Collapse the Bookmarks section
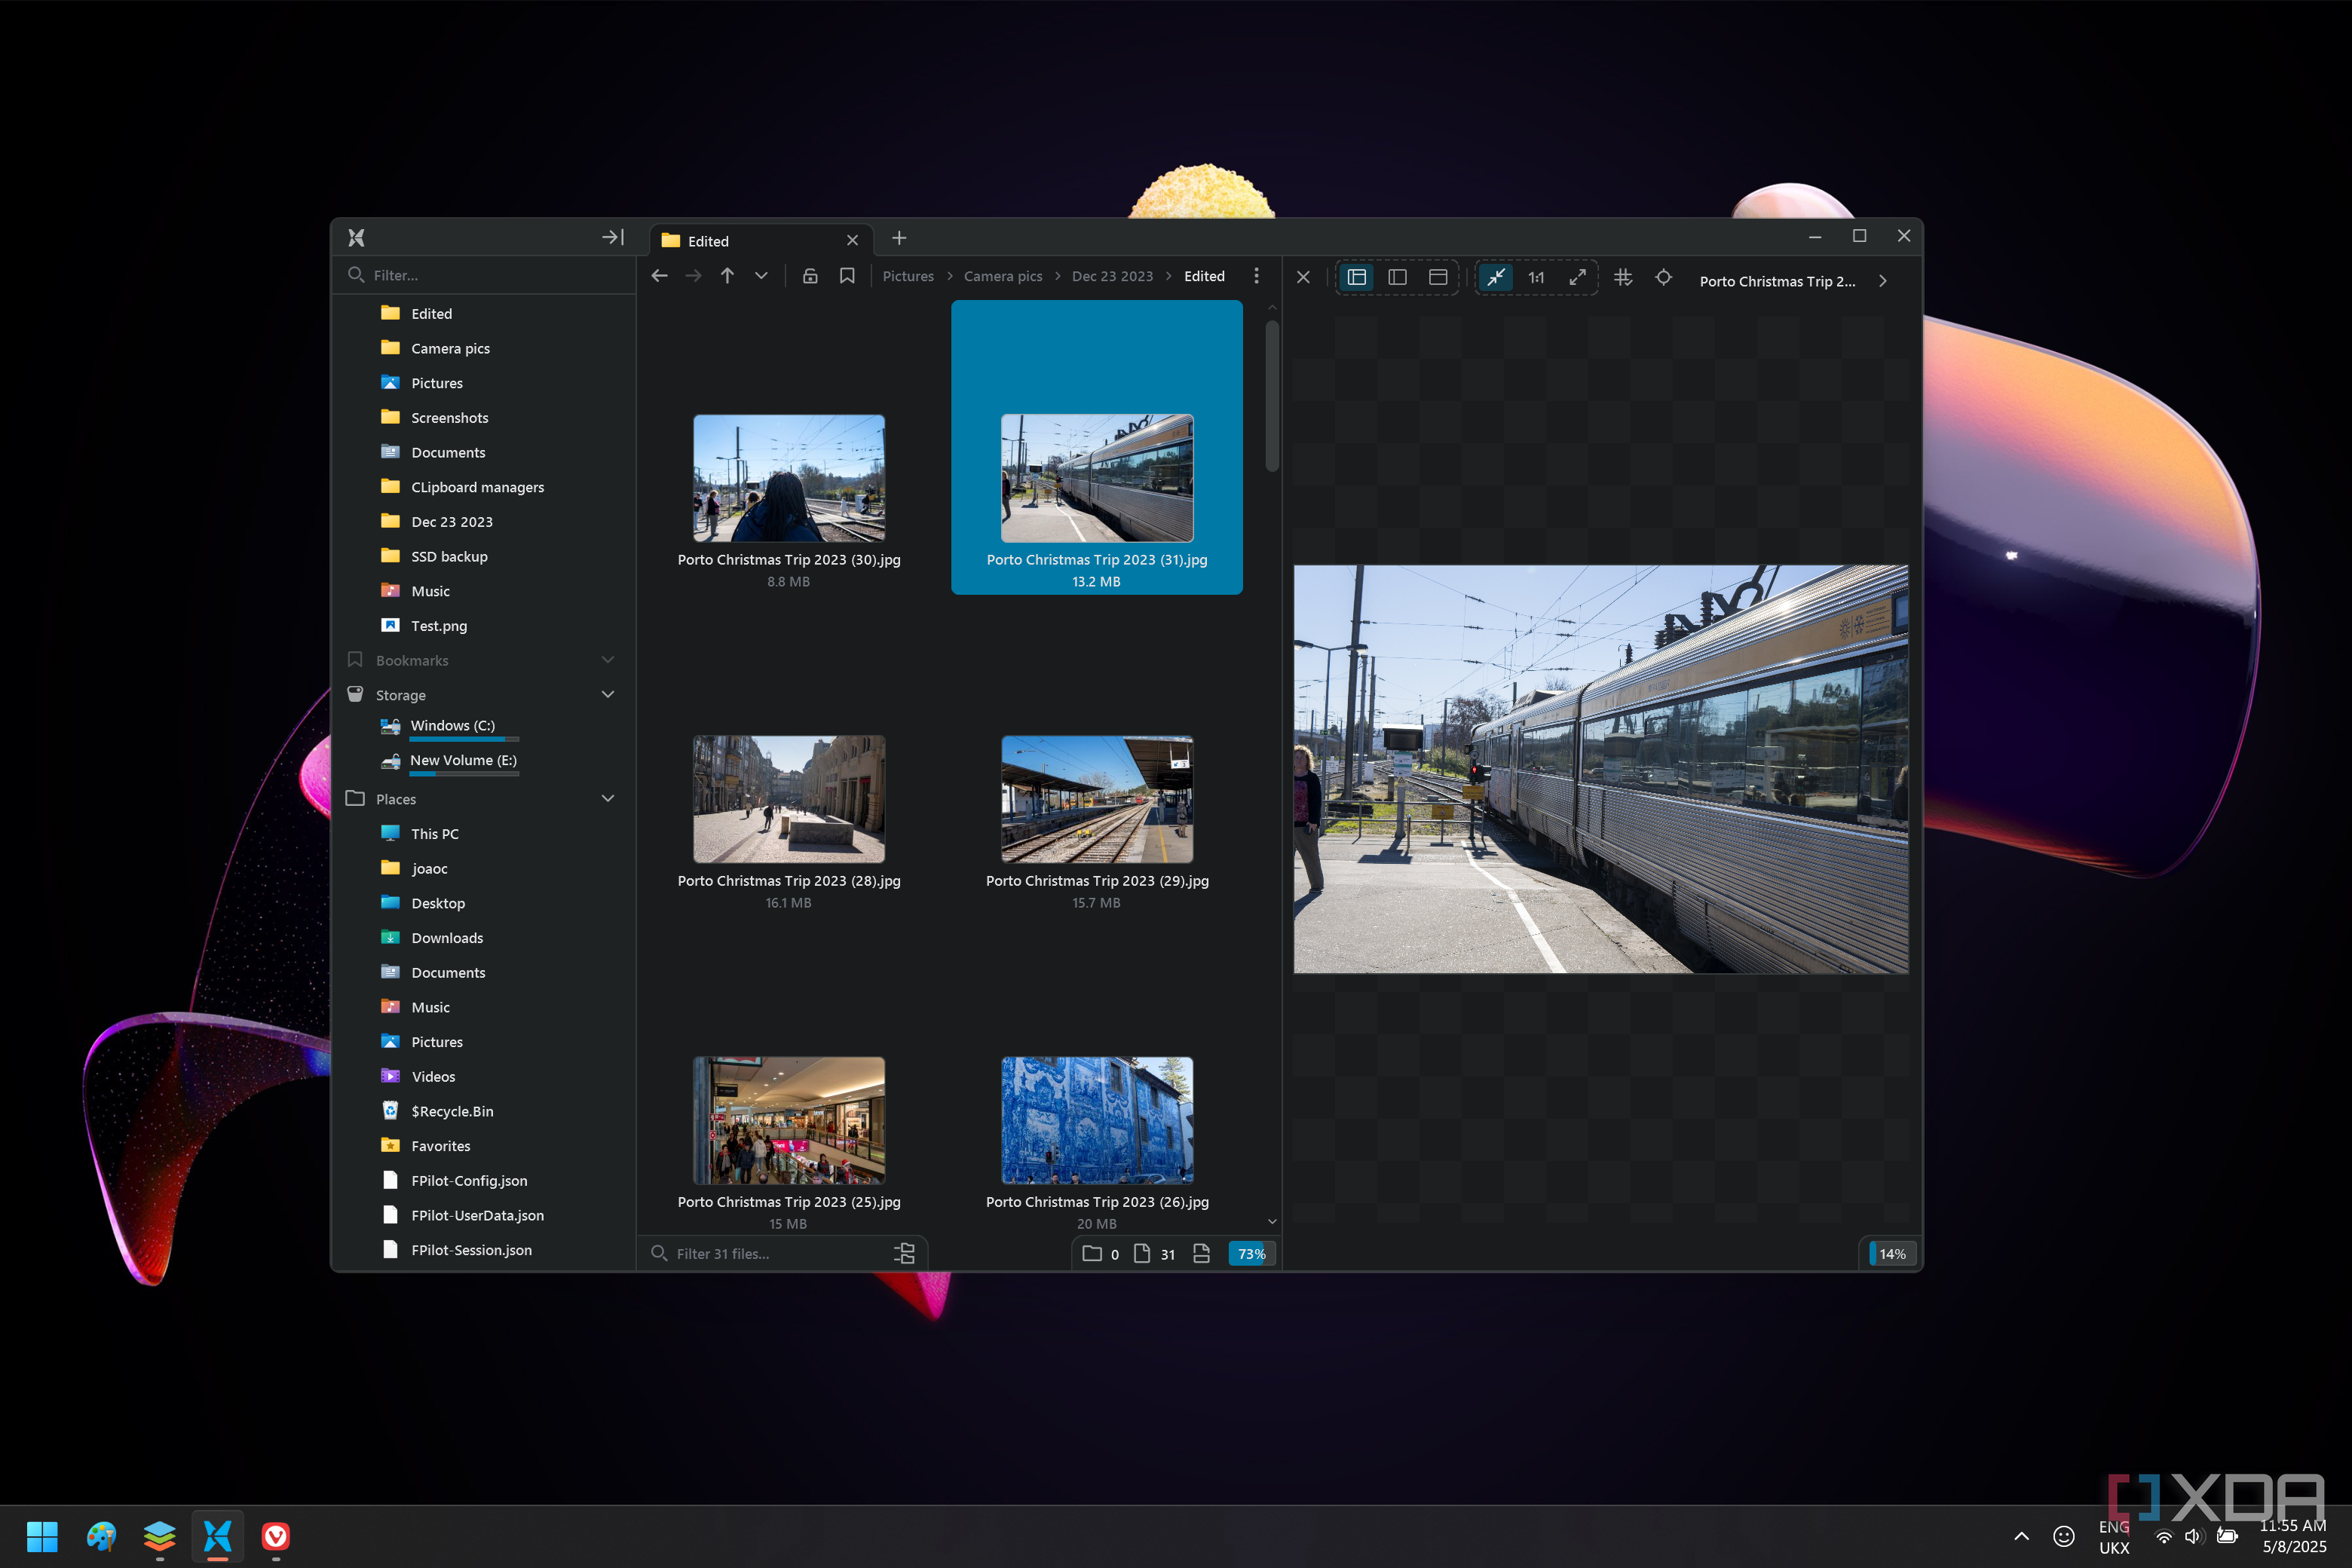 pos(607,660)
